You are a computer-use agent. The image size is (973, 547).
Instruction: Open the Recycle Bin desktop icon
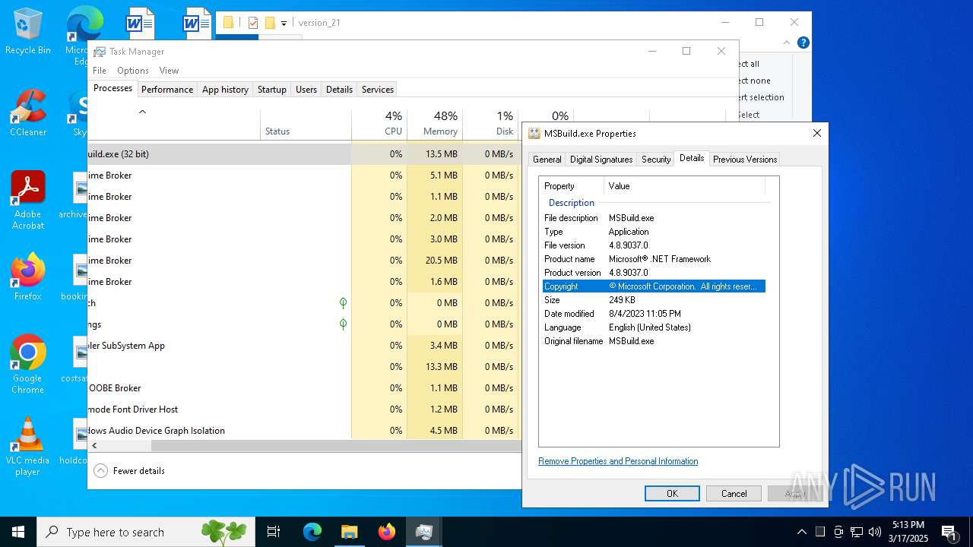coord(28,32)
